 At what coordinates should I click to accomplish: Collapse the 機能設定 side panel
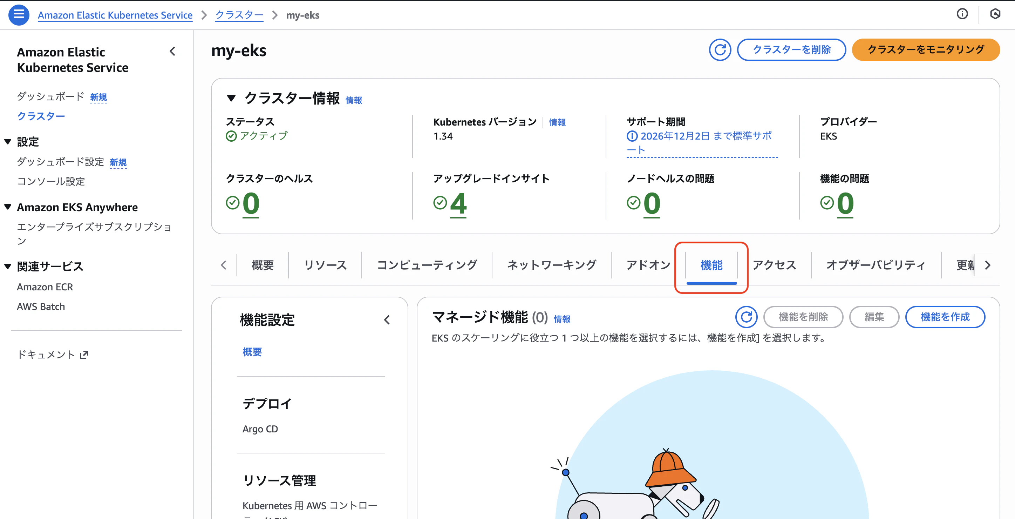tap(387, 320)
